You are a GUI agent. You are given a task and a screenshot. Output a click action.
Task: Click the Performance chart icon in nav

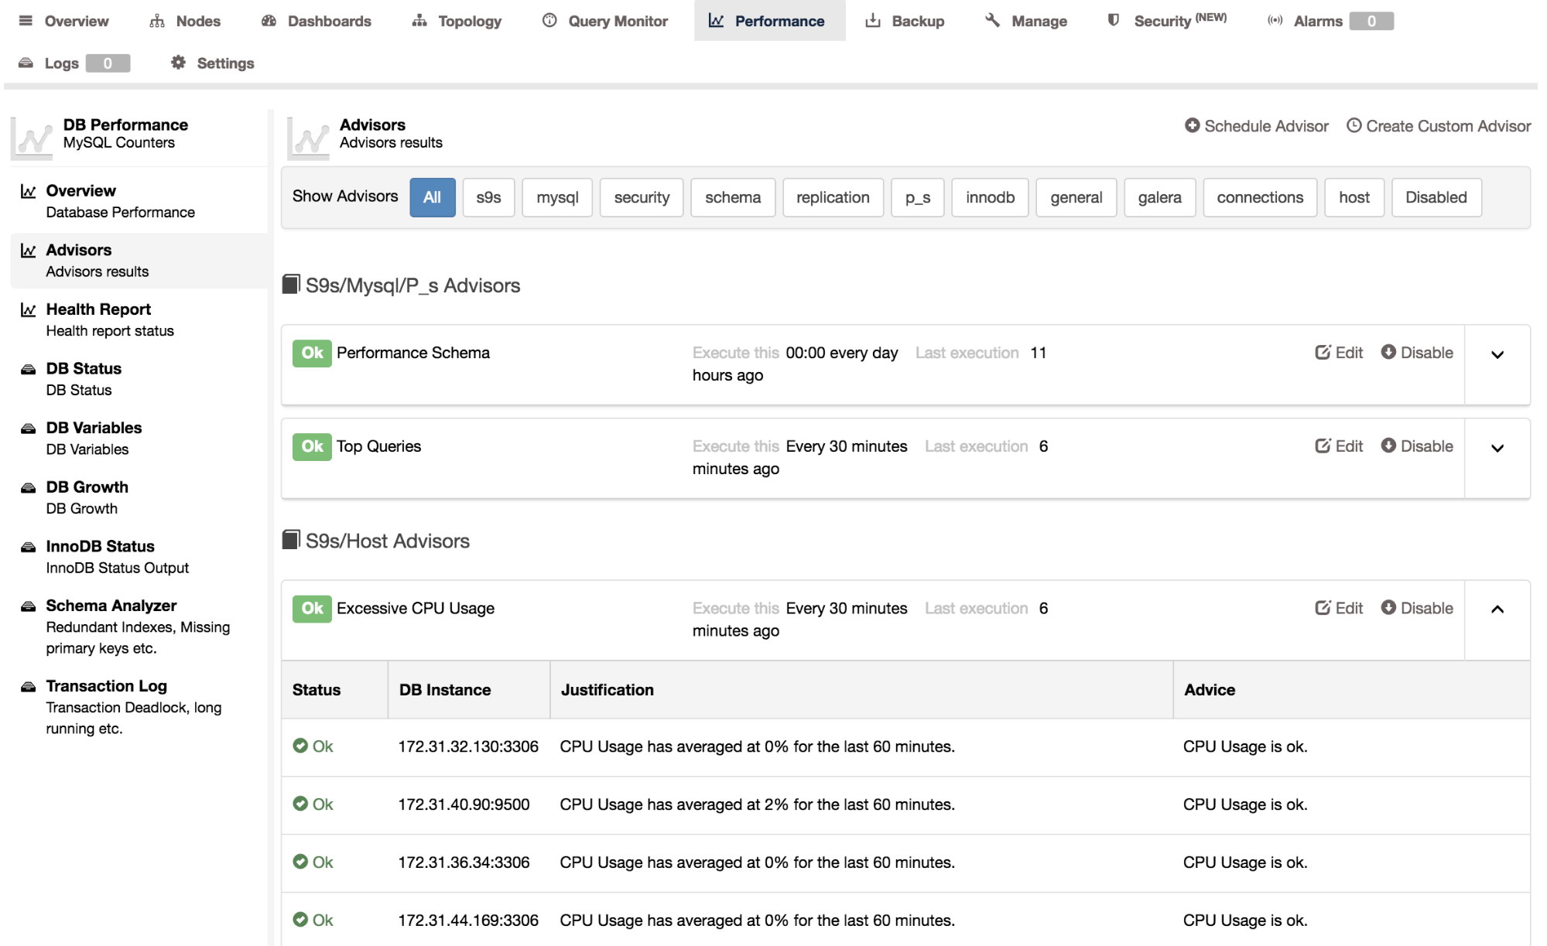[x=716, y=21]
